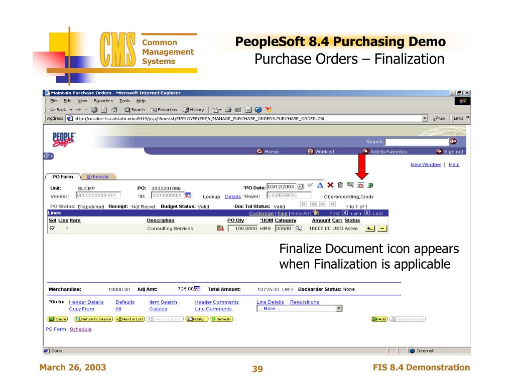514x385 pixels.
Task: Click IE Back button
Action: click(x=58, y=110)
